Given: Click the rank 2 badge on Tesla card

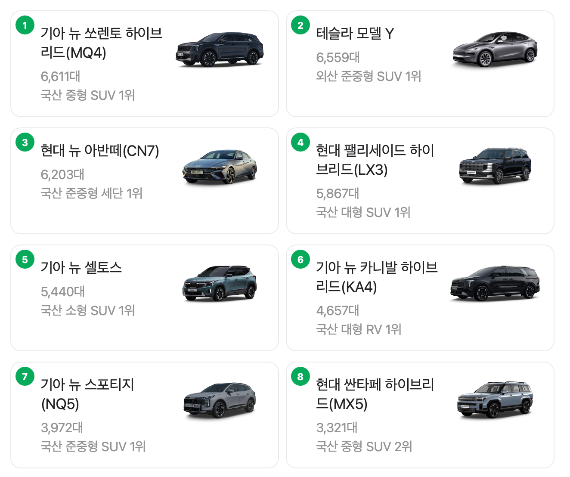Looking at the screenshot, I should (x=300, y=26).
